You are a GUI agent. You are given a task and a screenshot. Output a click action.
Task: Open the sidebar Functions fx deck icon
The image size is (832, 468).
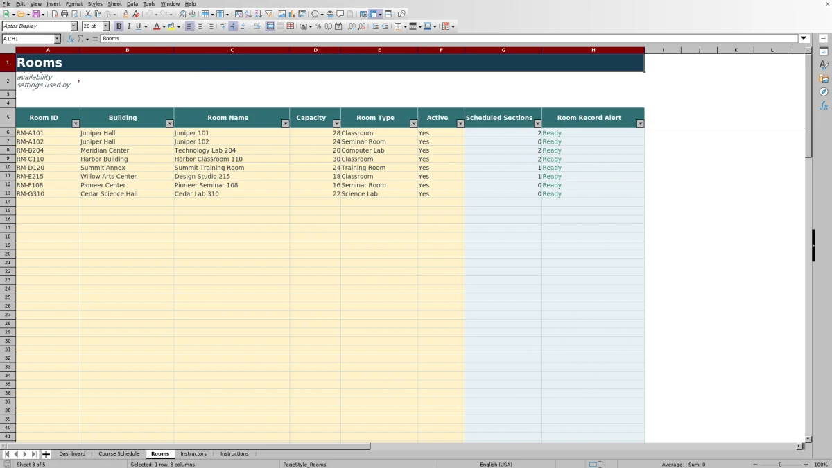[x=824, y=105]
